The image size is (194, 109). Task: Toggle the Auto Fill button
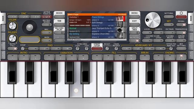click(x=12, y=49)
